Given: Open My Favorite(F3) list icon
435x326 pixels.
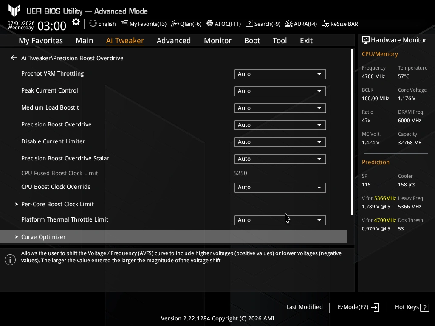Looking at the screenshot, I should coord(124,24).
